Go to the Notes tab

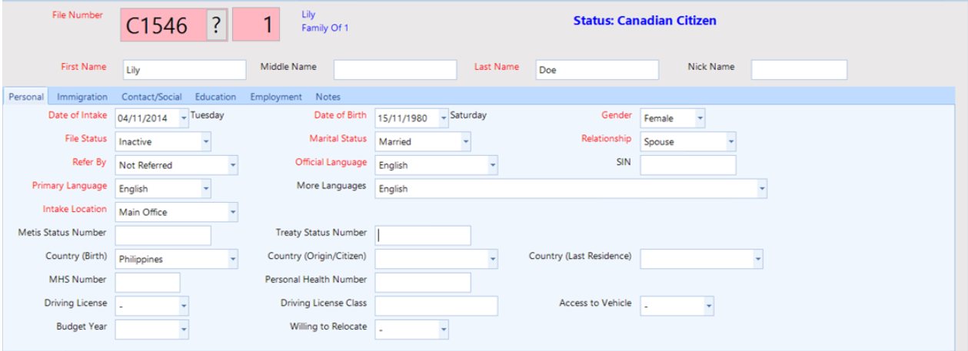tap(328, 97)
